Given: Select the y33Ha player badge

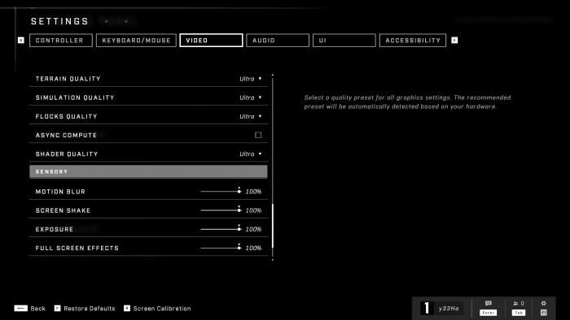Looking at the screenshot, I should click(x=441, y=309).
